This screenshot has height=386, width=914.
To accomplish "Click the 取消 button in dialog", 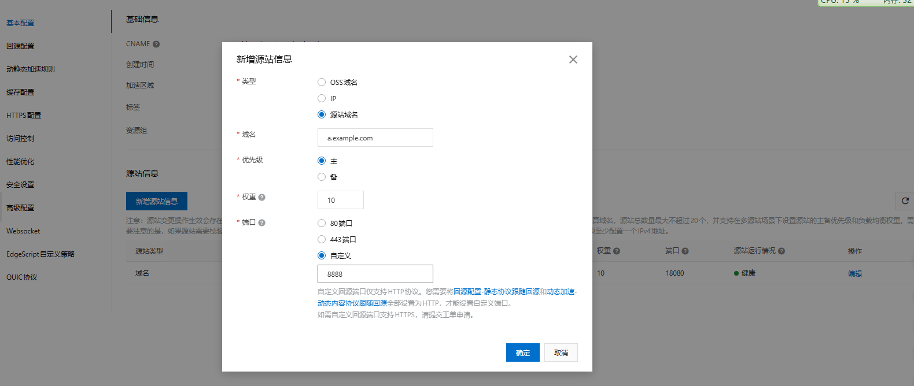I will coord(561,352).
